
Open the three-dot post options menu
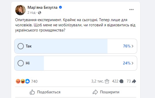[x=131, y=10]
